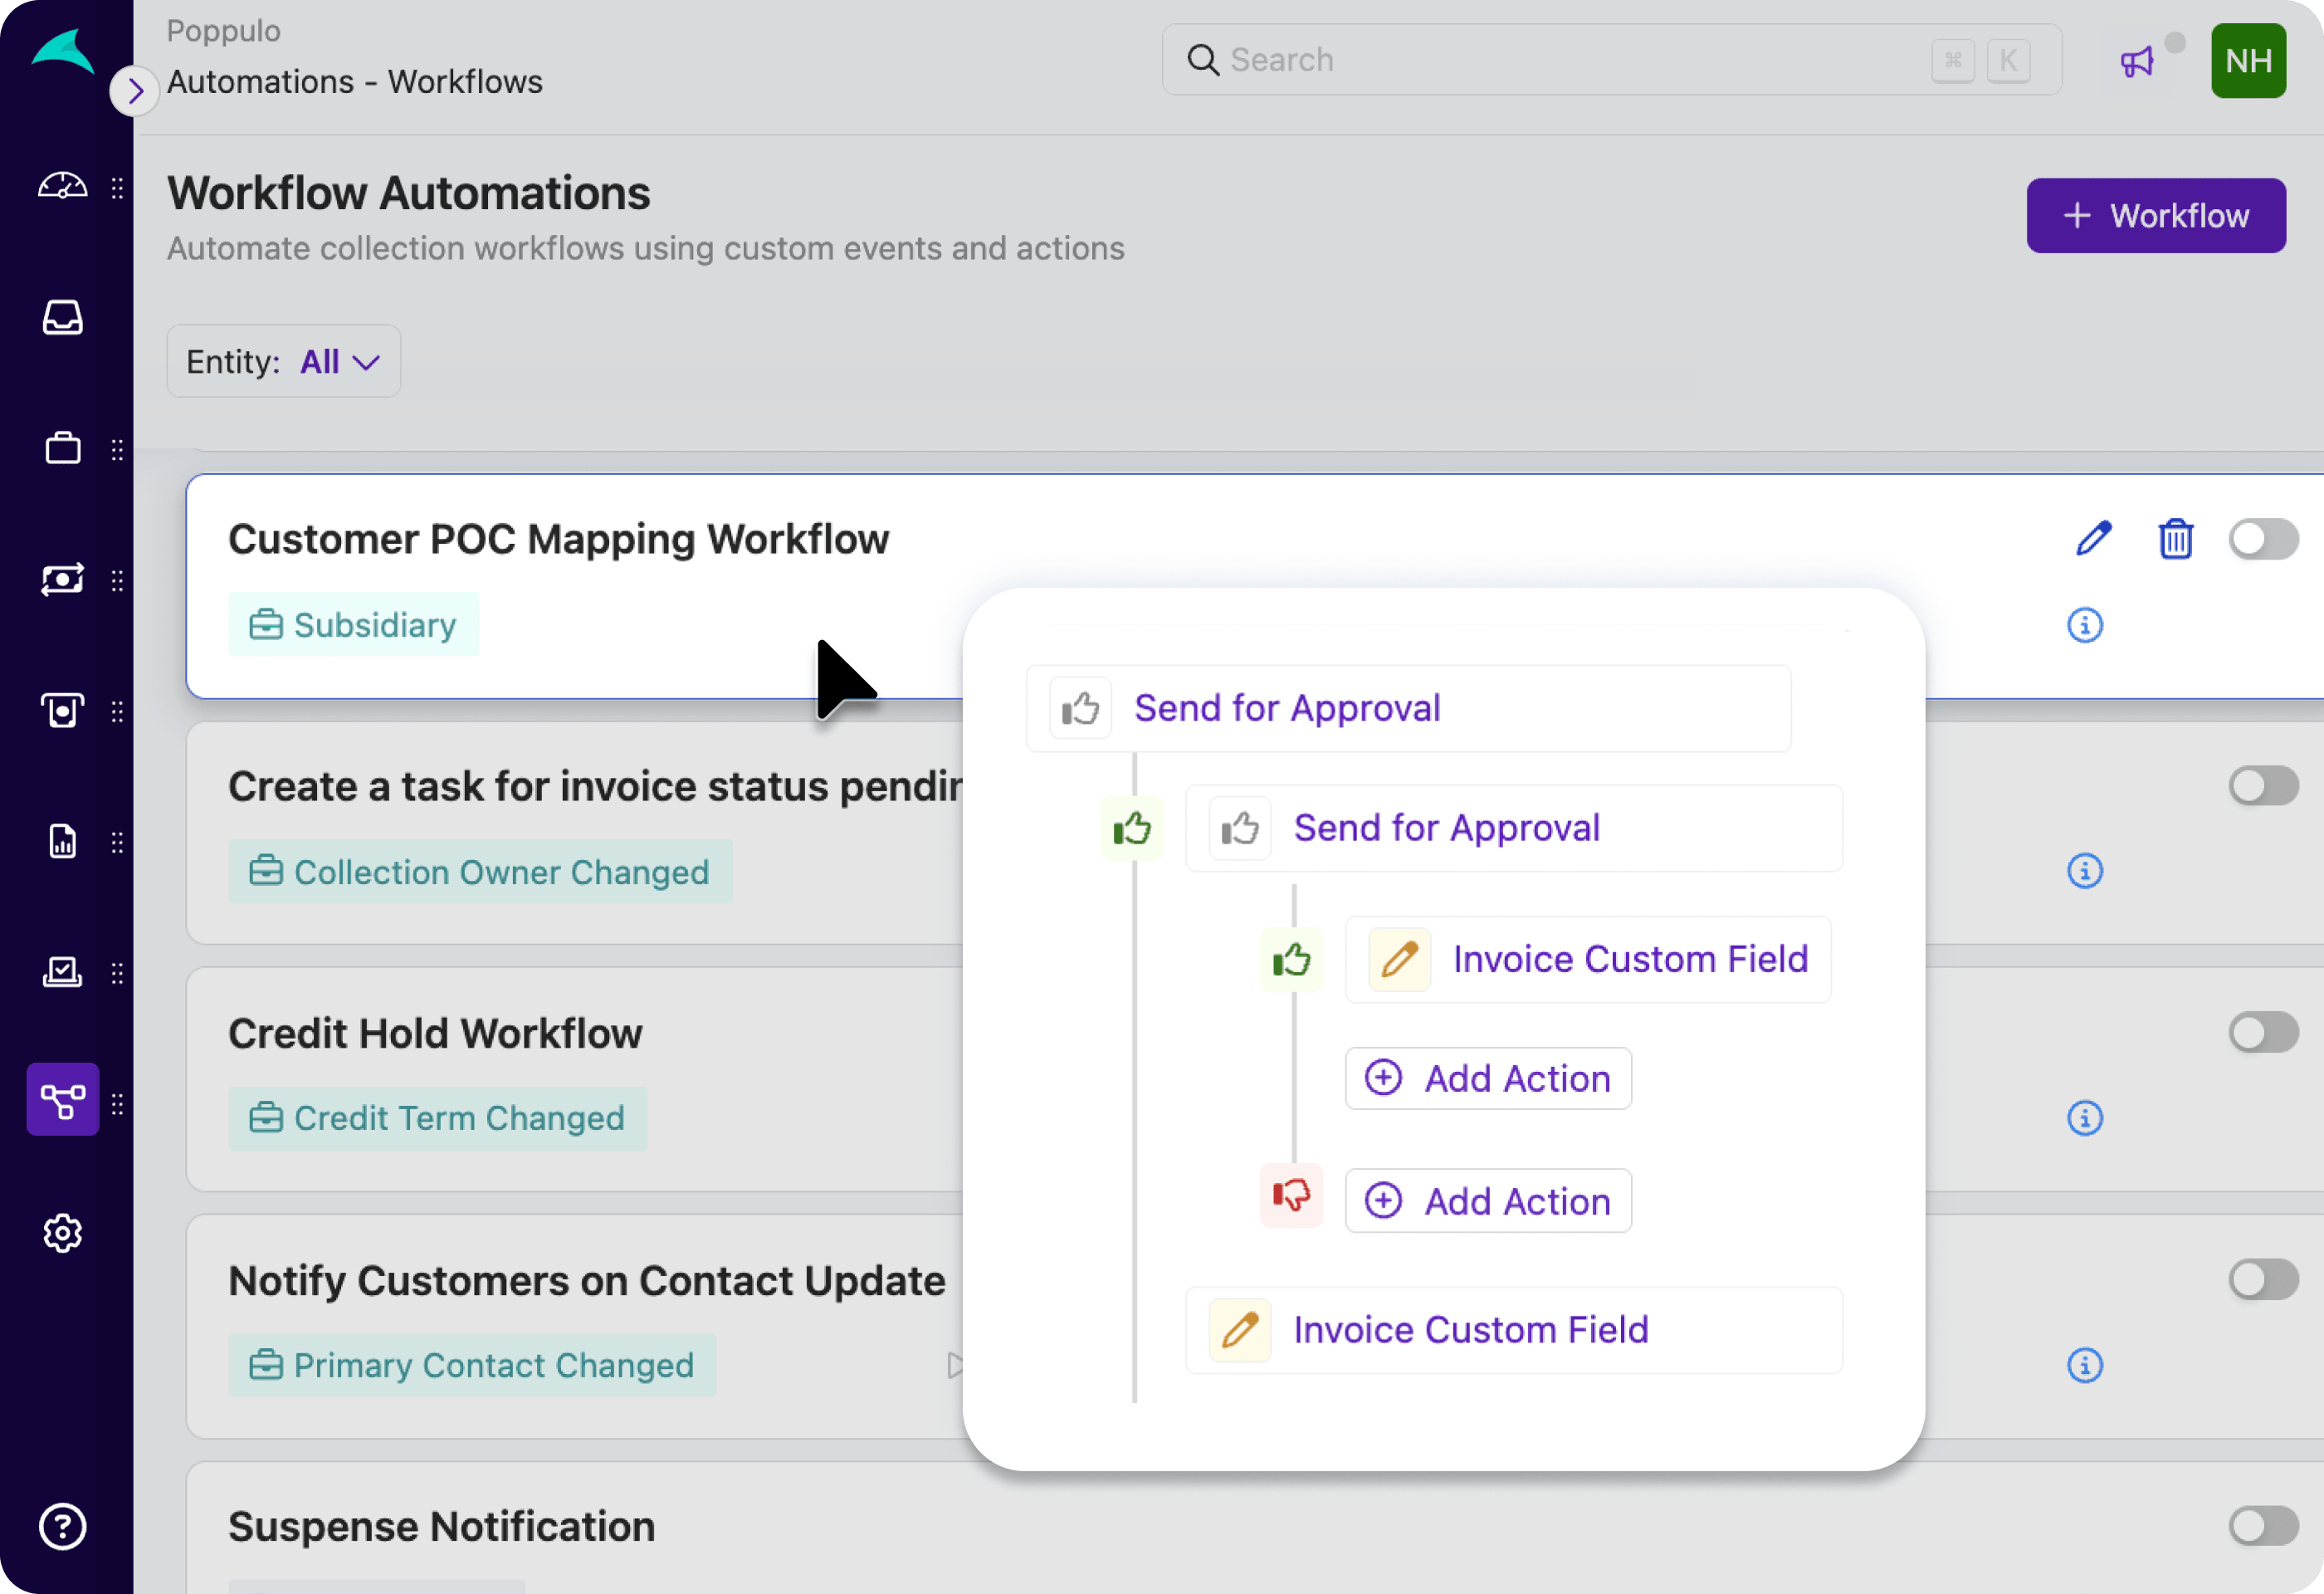2324x1594 pixels.
Task: Enable the Customer POC Mapping Workflow toggle
Action: [x=2262, y=539]
